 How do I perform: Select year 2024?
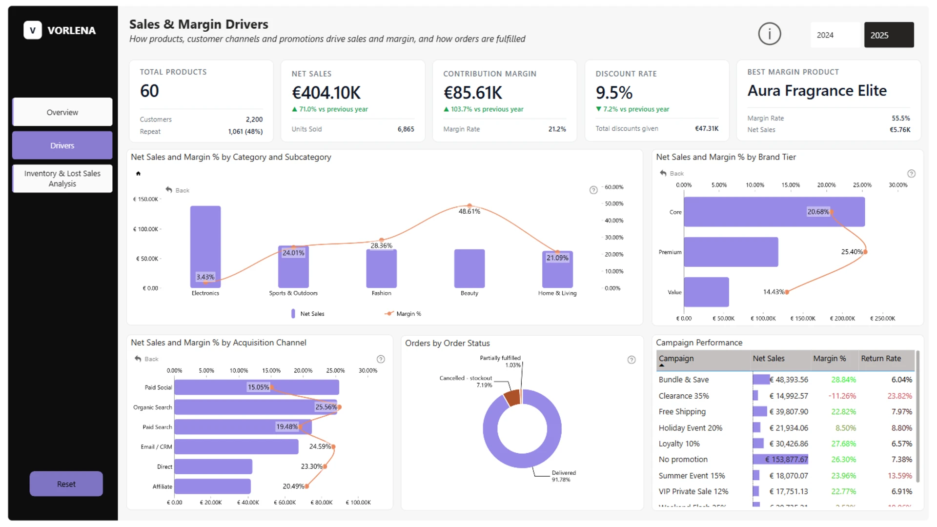click(835, 35)
